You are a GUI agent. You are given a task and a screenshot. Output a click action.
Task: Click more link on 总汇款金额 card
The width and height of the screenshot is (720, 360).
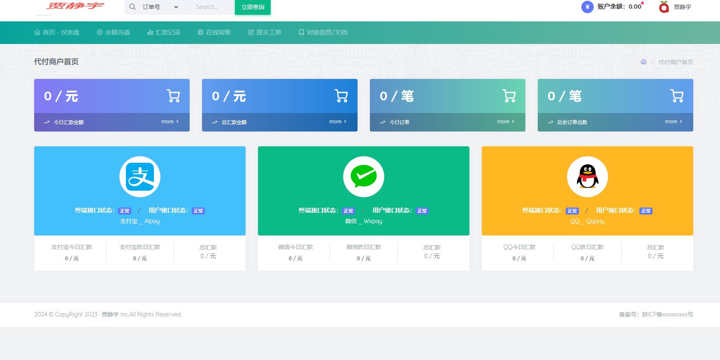tap(338, 122)
